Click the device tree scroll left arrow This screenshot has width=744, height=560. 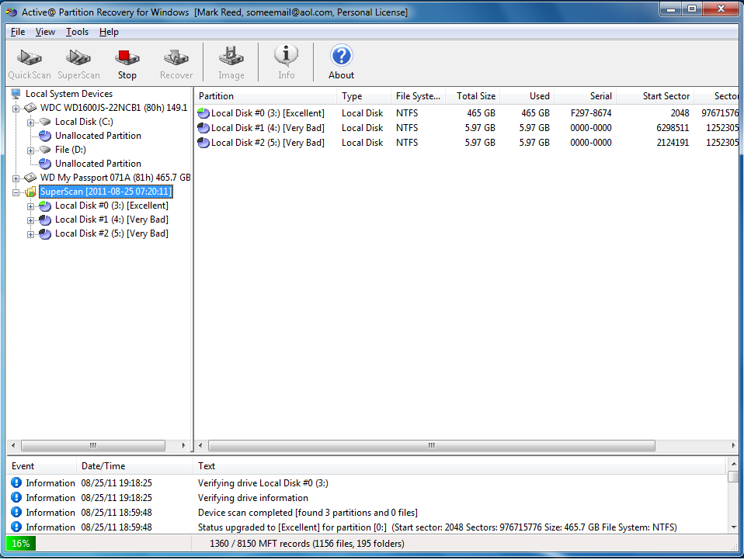[13, 445]
